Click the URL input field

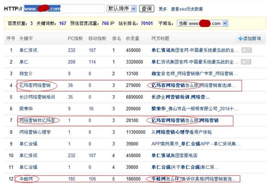pos(64,9)
